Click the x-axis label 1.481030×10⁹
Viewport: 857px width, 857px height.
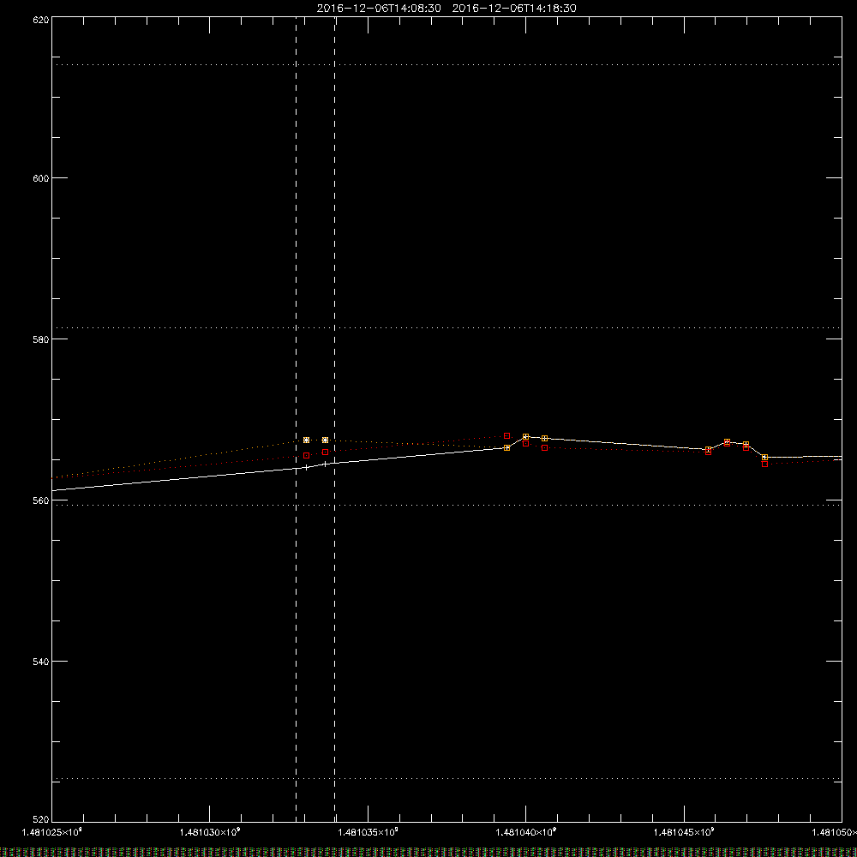point(210,832)
